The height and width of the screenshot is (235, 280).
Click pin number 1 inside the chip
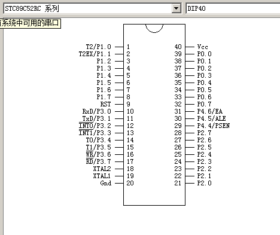pyautogui.click(x=128, y=47)
